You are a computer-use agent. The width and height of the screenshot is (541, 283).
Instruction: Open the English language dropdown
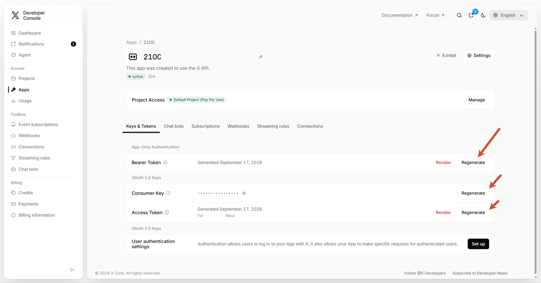pyautogui.click(x=508, y=15)
